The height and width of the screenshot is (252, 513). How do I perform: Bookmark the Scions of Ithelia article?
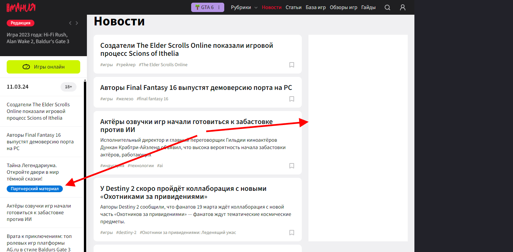tap(291, 65)
